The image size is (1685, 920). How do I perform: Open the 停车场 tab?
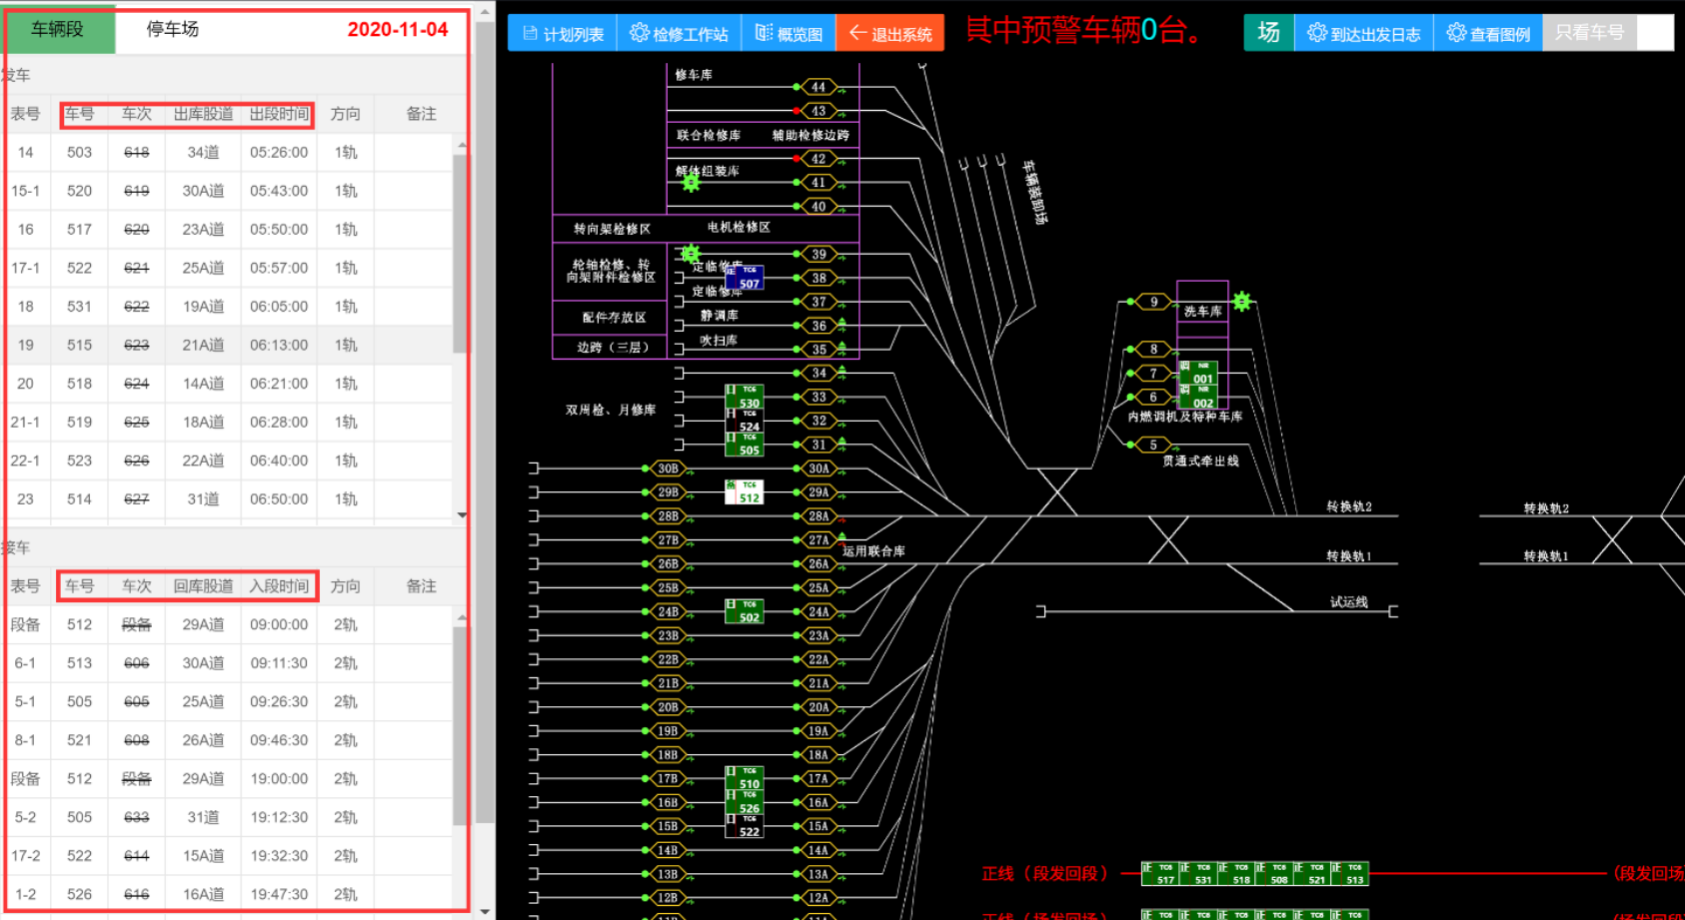click(x=173, y=30)
